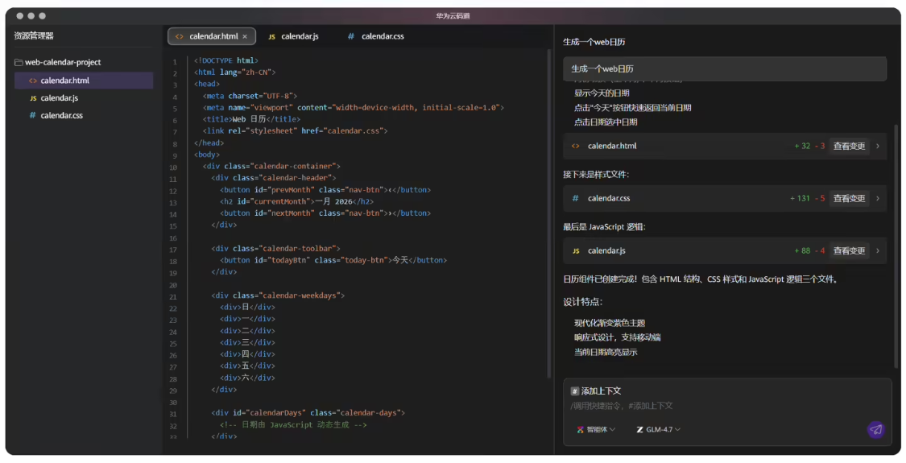Click the hash icon next to 添加上下文

(574, 391)
